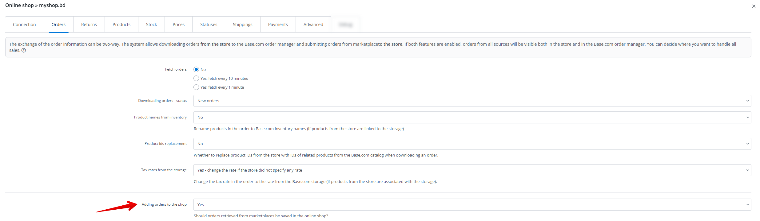Go to the Payments tab
760x221 pixels.
click(x=278, y=25)
